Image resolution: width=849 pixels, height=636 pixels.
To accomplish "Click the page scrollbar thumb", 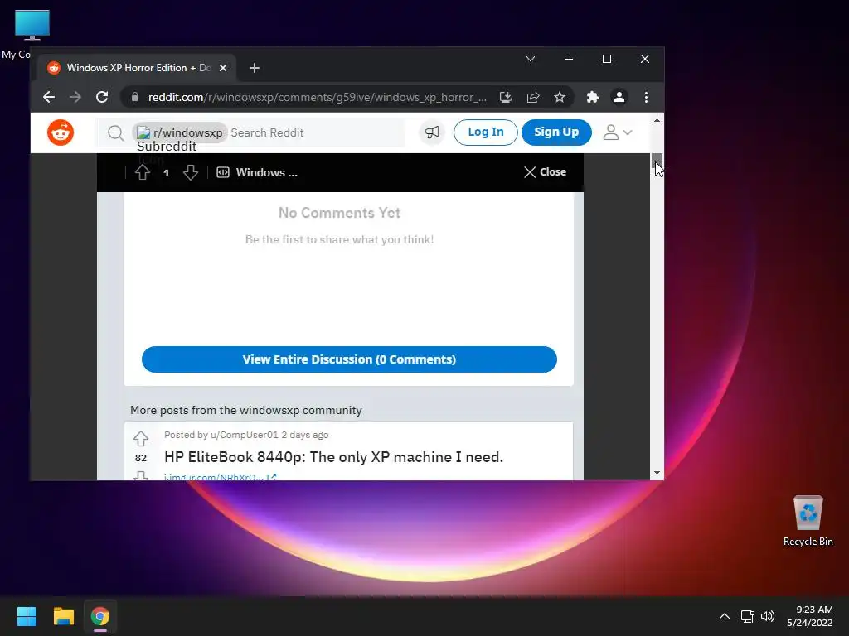I will click(x=657, y=161).
